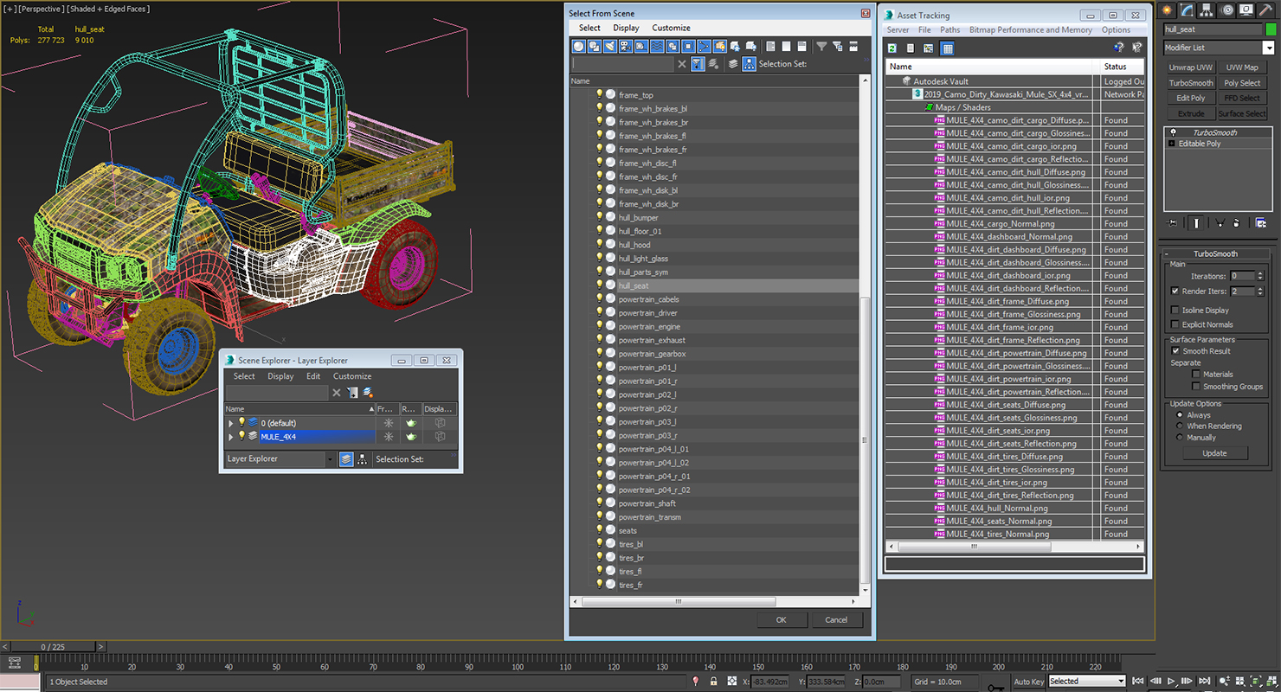This screenshot has height=692, width=1281.
Task: Select When Rendering update option
Action: (1179, 426)
